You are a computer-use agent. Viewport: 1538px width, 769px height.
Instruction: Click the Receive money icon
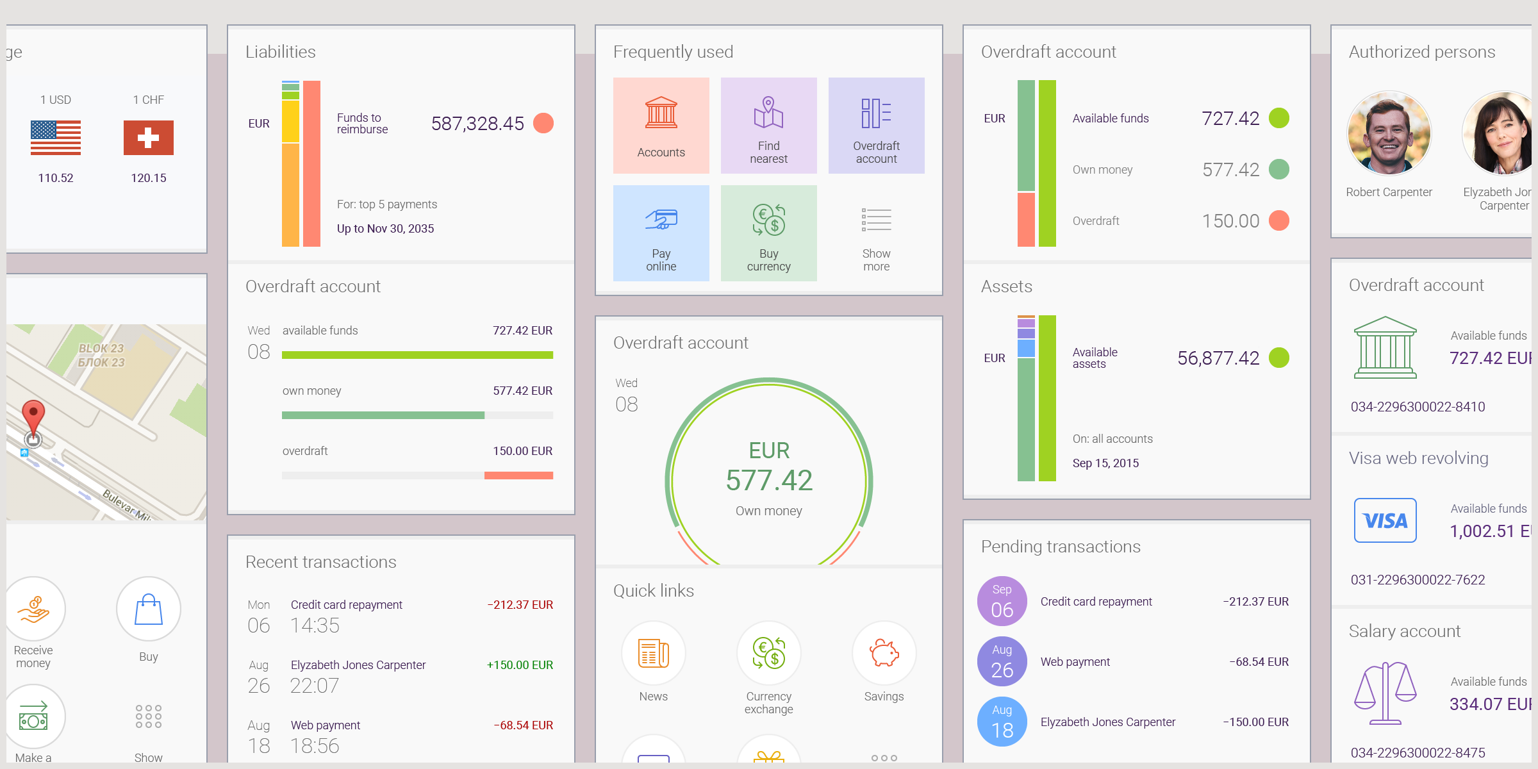click(33, 609)
